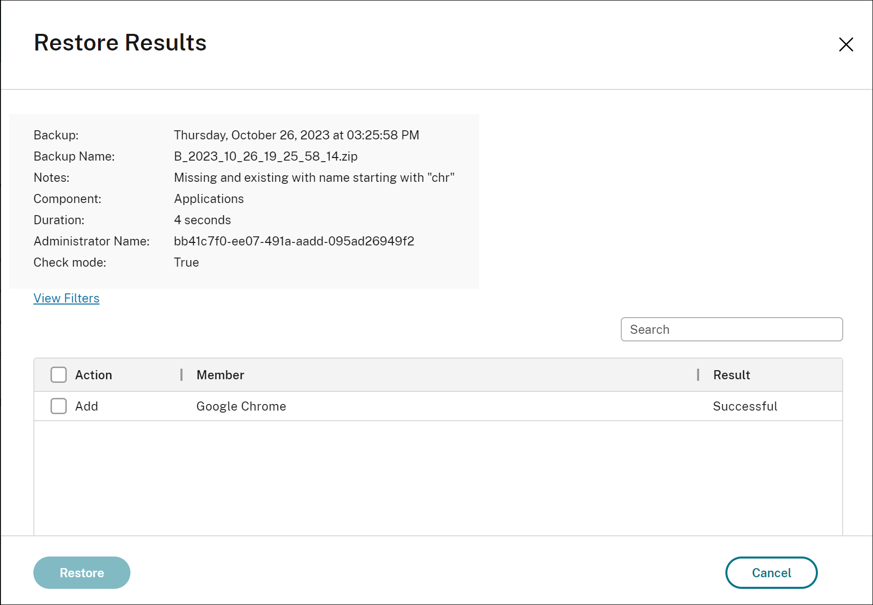Screen dimensions: 873x605
Task: Click the Notes text about "chr"
Action: pyautogui.click(x=314, y=178)
